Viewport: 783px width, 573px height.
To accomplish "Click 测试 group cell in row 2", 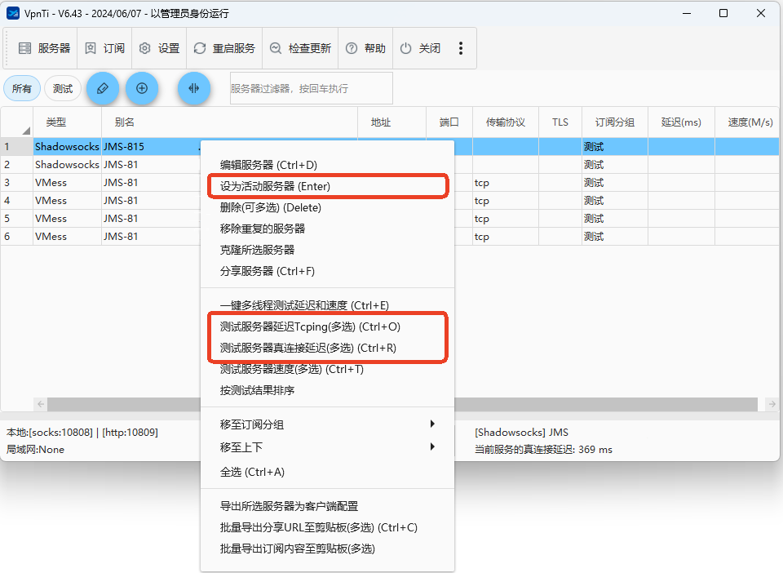I will pyautogui.click(x=615, y=165).
